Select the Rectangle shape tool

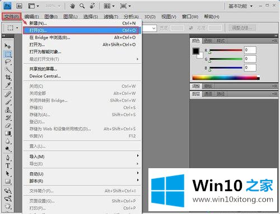click(x=8, y=181)
